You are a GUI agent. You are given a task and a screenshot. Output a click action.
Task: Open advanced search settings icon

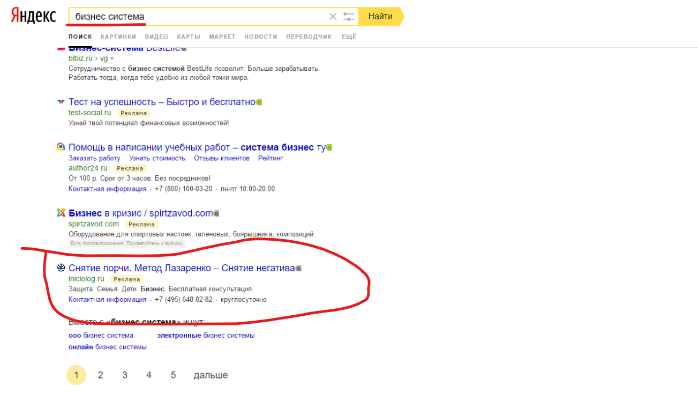[349, 17]
